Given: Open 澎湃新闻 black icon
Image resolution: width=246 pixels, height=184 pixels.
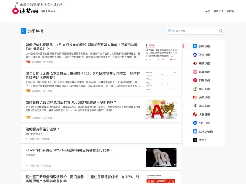Looking at the screenshot, I should click(x=195, y=106).
